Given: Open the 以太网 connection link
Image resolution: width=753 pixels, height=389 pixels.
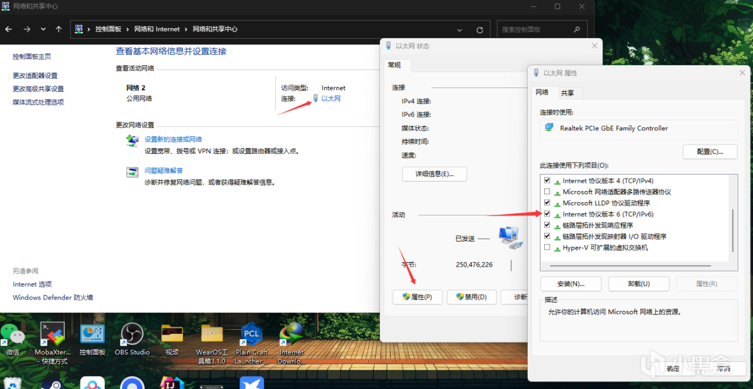Looking at the screenshot, I should (331, 98).
